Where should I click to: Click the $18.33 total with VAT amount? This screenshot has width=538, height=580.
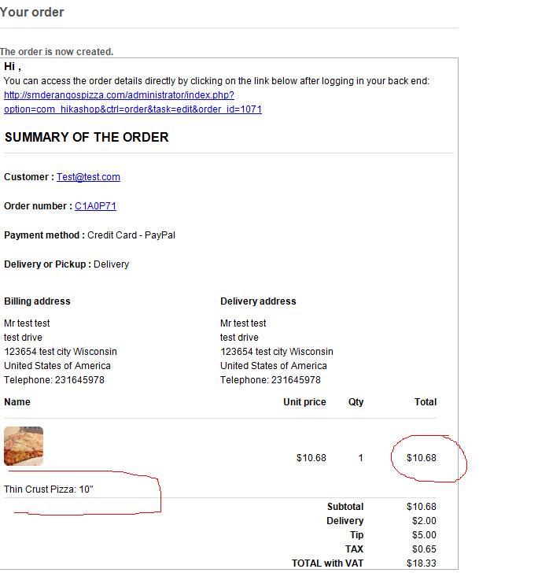421,563
